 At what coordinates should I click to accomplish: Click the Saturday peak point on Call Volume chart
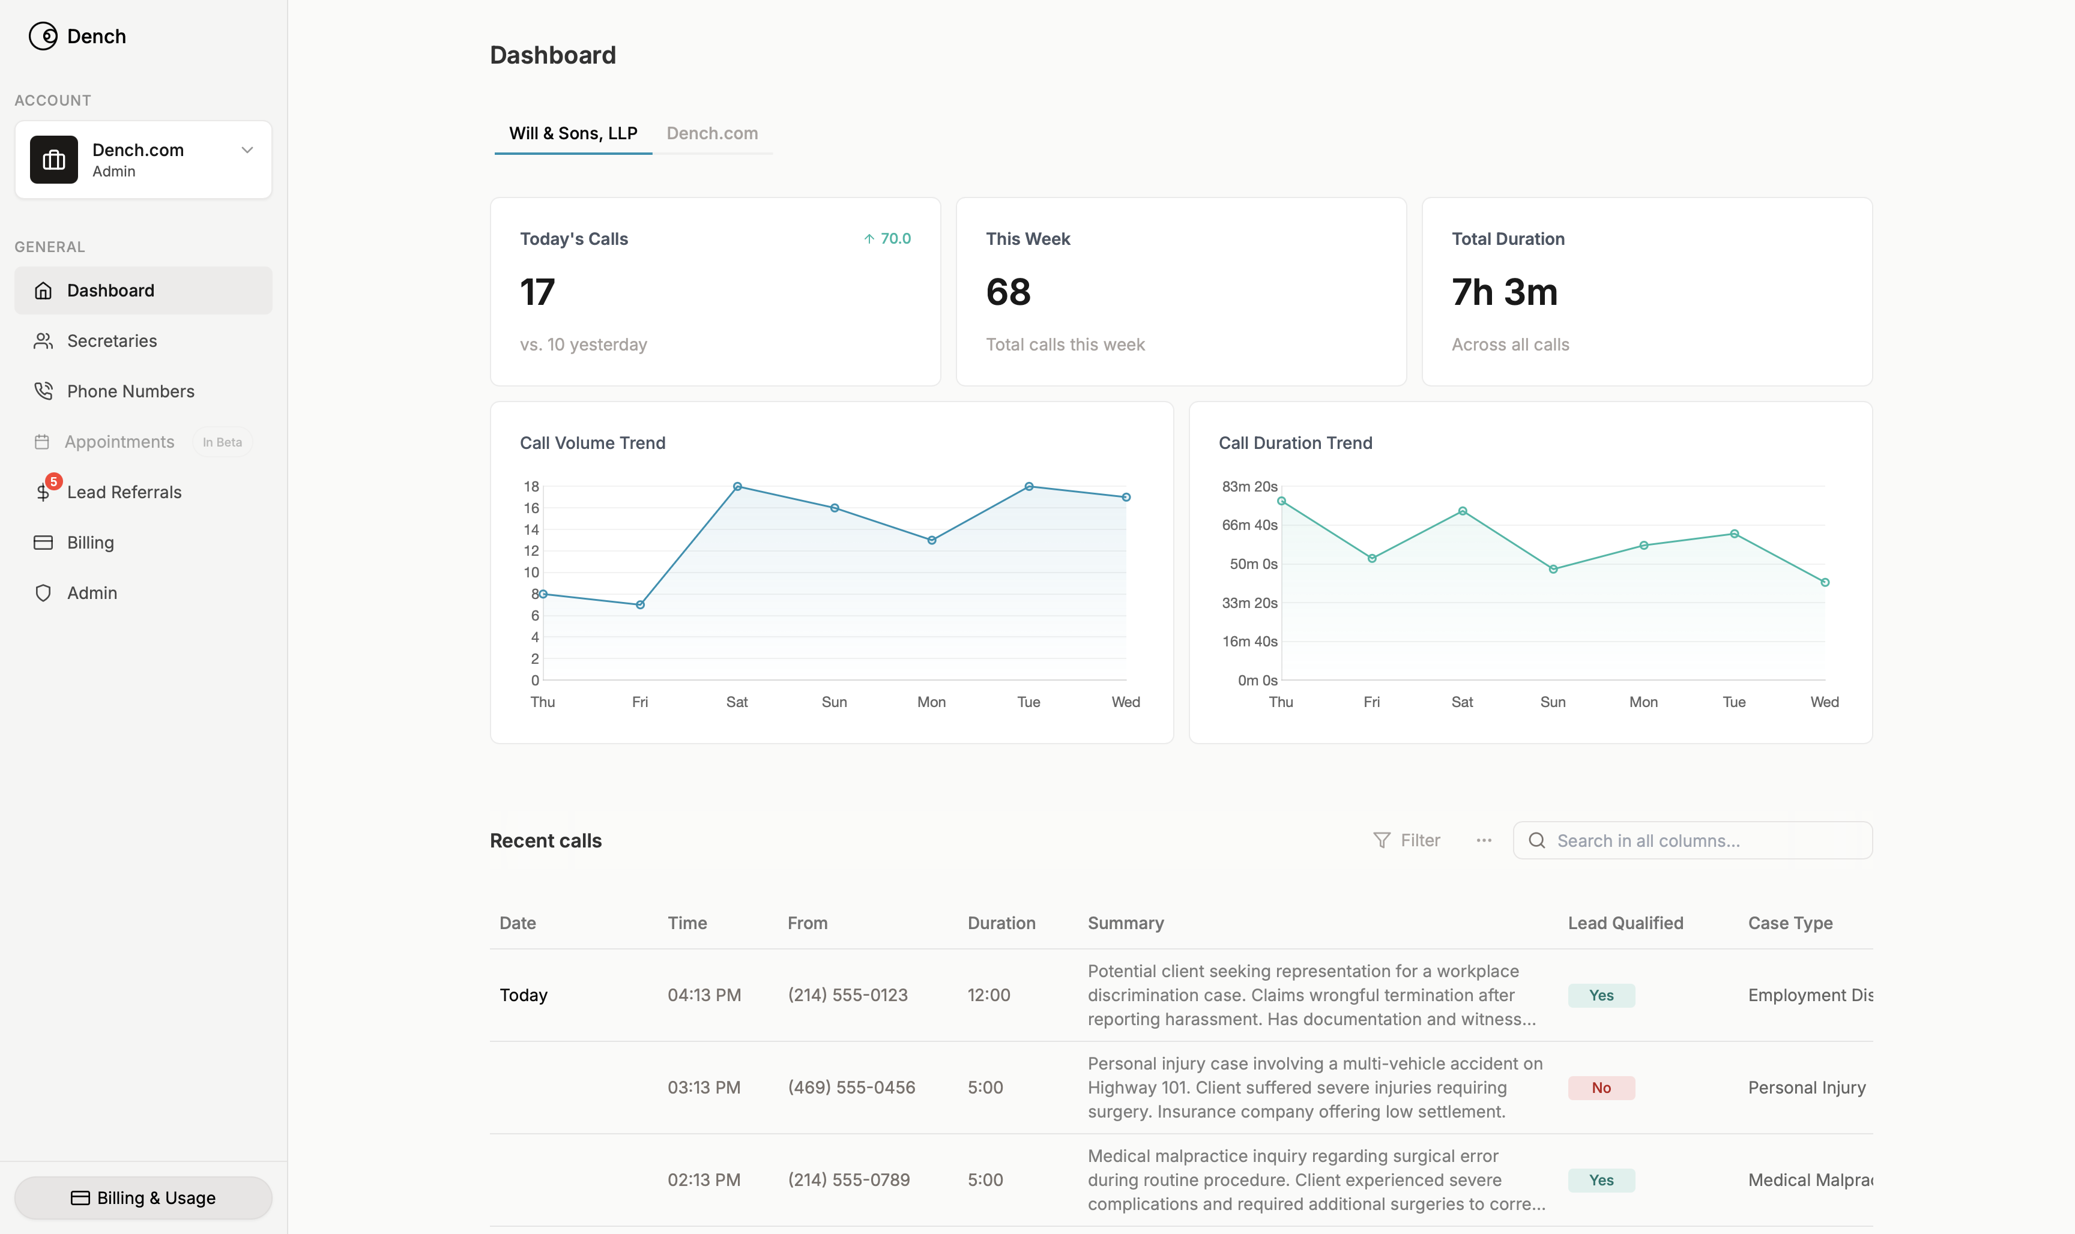click(x=737, y=486)
